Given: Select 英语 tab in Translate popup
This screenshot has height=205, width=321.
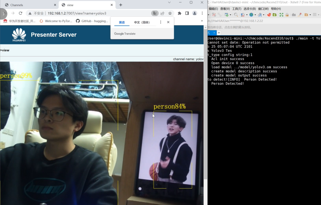Looking at the screenshot, I should [122, 22].
